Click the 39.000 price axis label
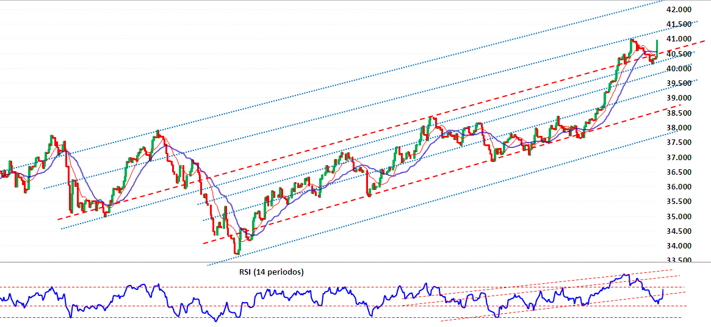The height and width of the screenshot is (327, 711). [x=679, y=98]
